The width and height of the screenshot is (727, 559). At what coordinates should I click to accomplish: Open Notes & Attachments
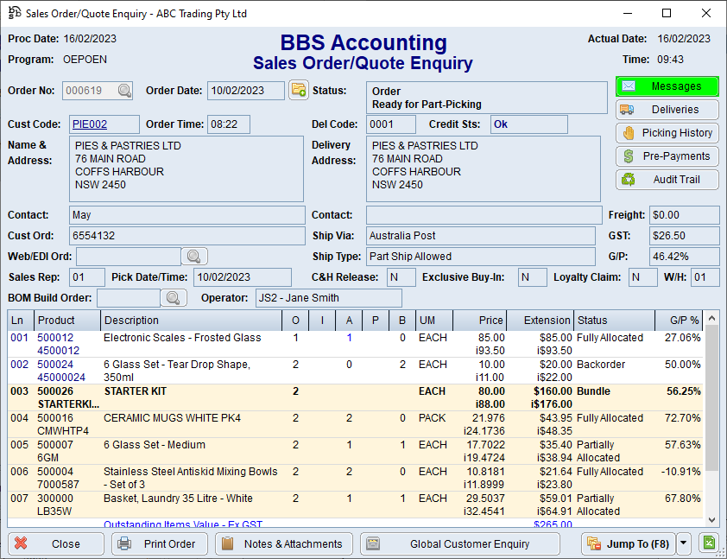284,543
